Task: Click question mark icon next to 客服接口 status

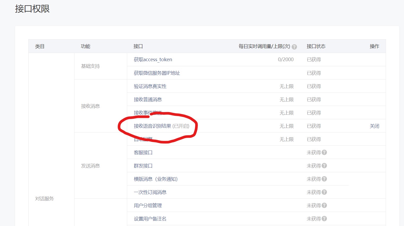Action: 324,152
